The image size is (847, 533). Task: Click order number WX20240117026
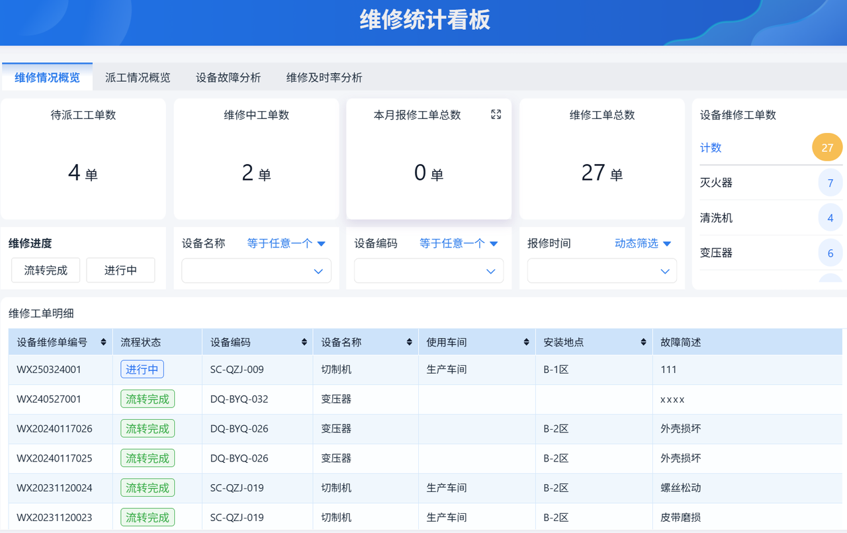[54, 429]
